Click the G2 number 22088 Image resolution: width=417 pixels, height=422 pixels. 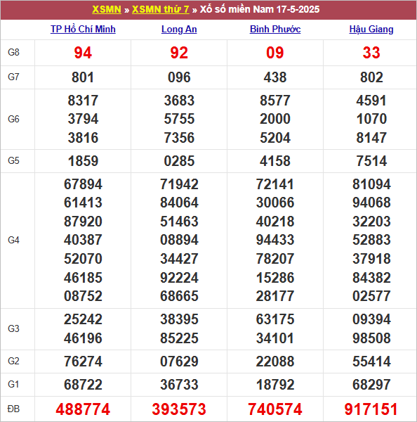[275, 362]
